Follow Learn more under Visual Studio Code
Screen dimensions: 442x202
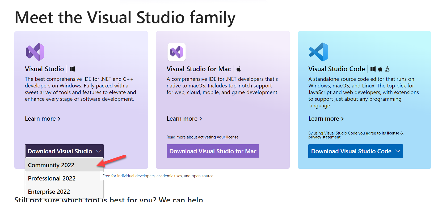[x=326, y=119]
